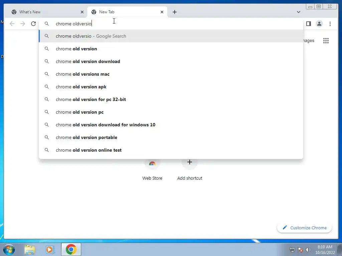Open the Google apps grid
The width and height of the screenshot is (342, 256).
(x=326, y=40)
